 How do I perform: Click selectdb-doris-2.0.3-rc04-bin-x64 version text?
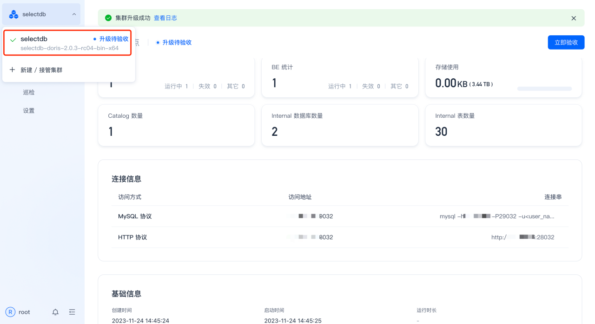click(69, 48)
